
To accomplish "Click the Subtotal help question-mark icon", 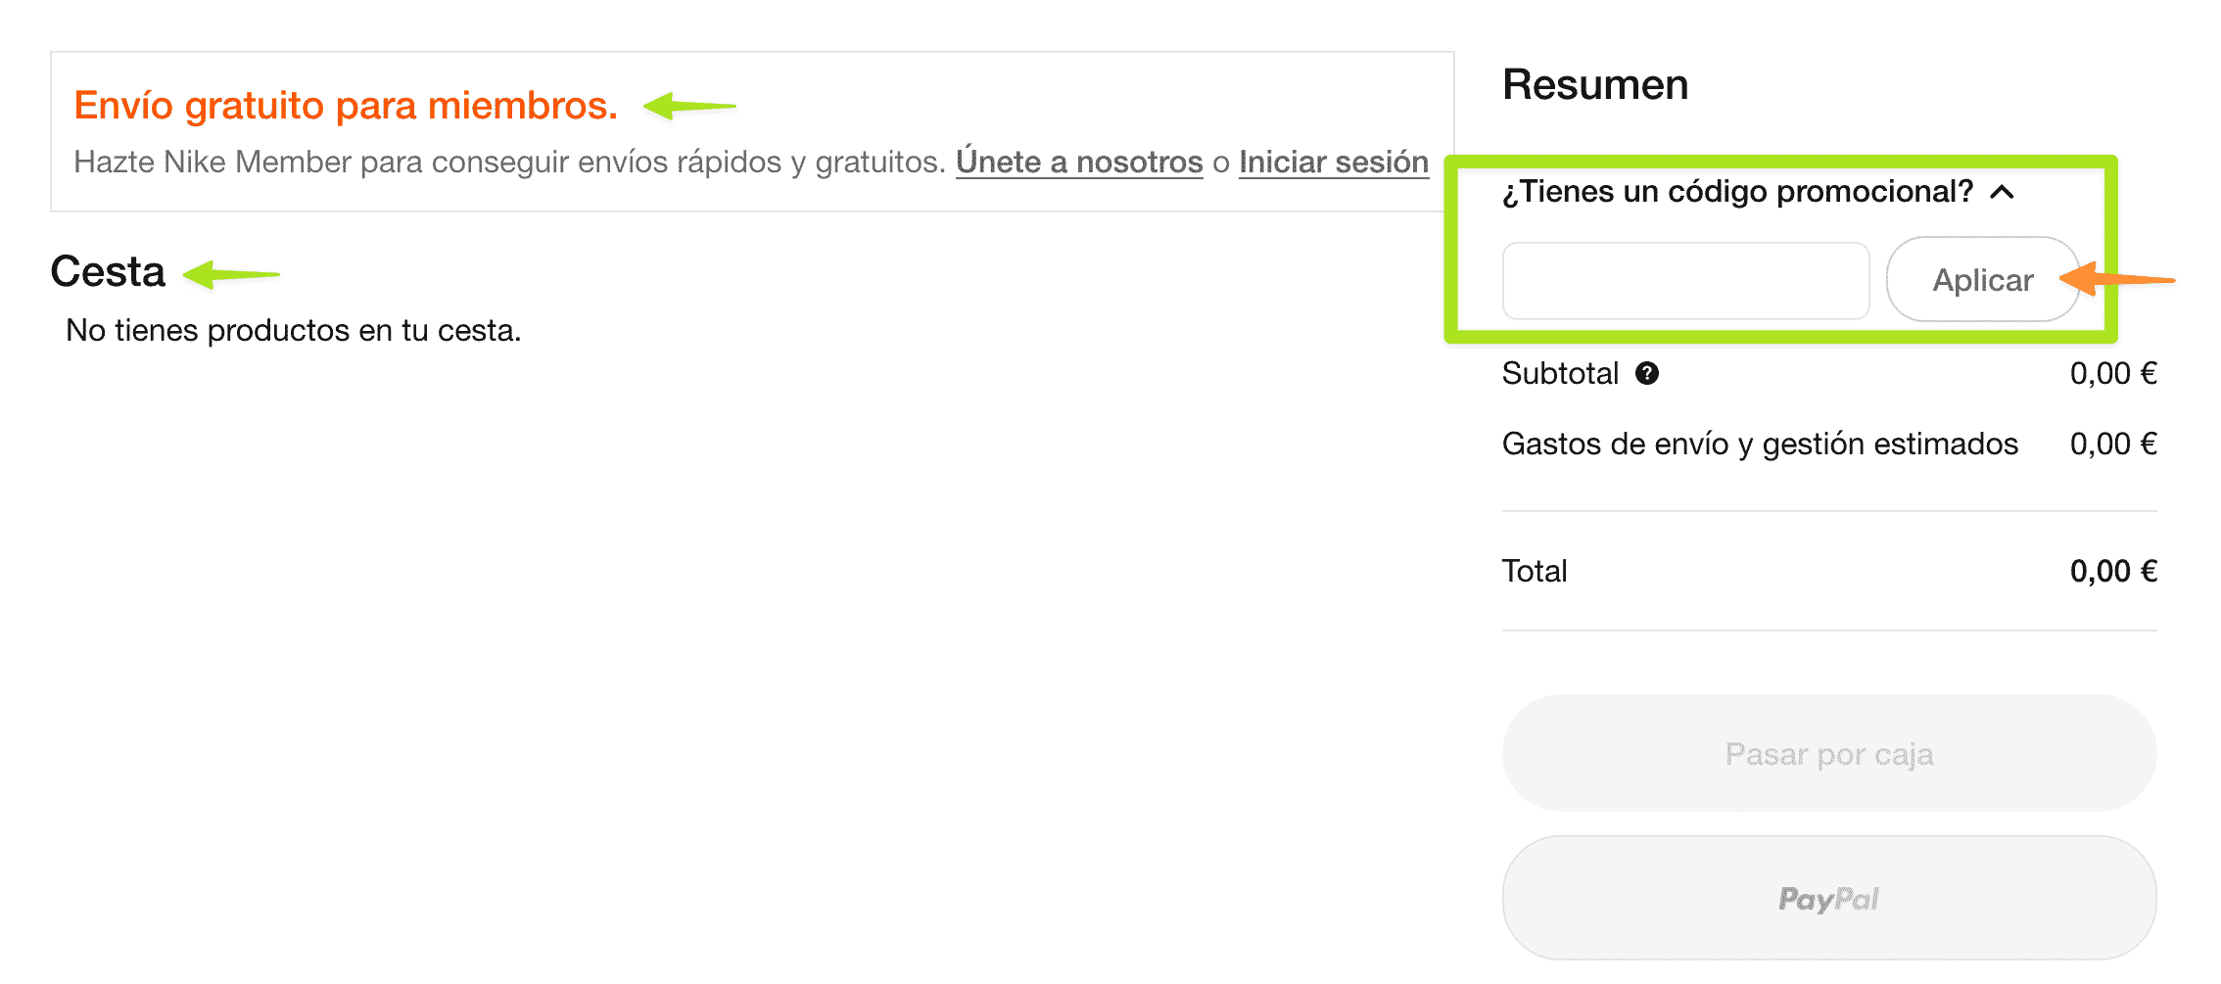I will (x=1647, y=373).
